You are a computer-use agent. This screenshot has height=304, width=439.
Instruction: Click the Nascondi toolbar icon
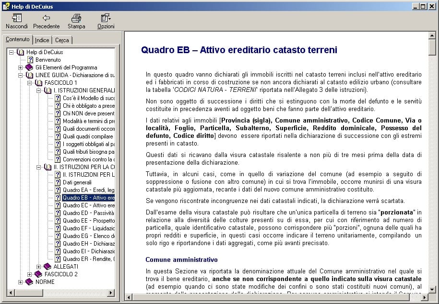(17, 18)
